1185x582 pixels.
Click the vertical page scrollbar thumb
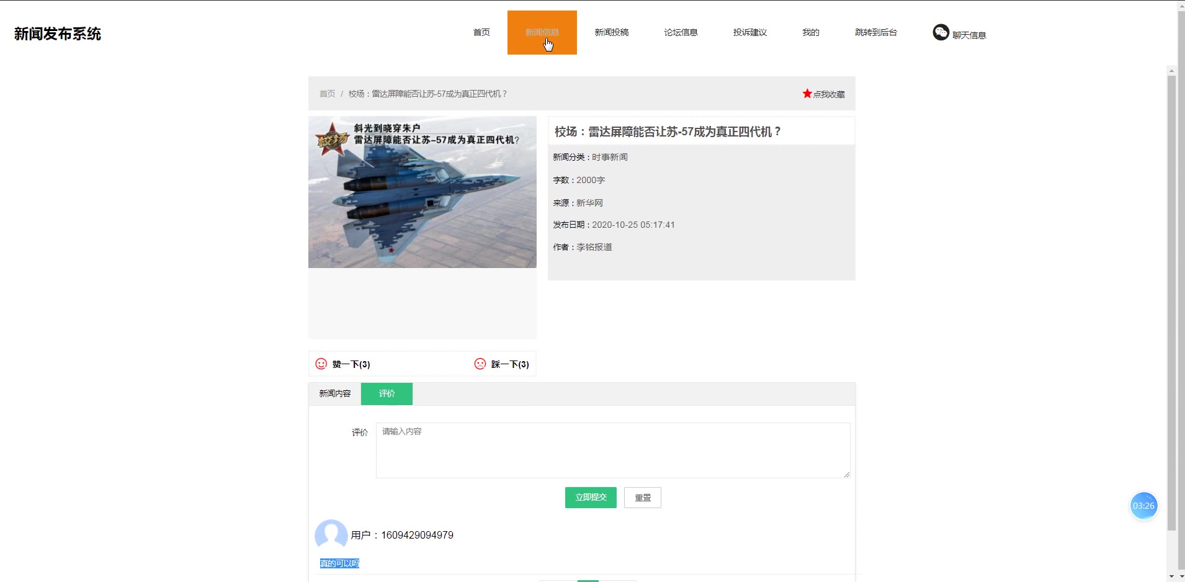pyautogui.click(x=1171, y=303)
